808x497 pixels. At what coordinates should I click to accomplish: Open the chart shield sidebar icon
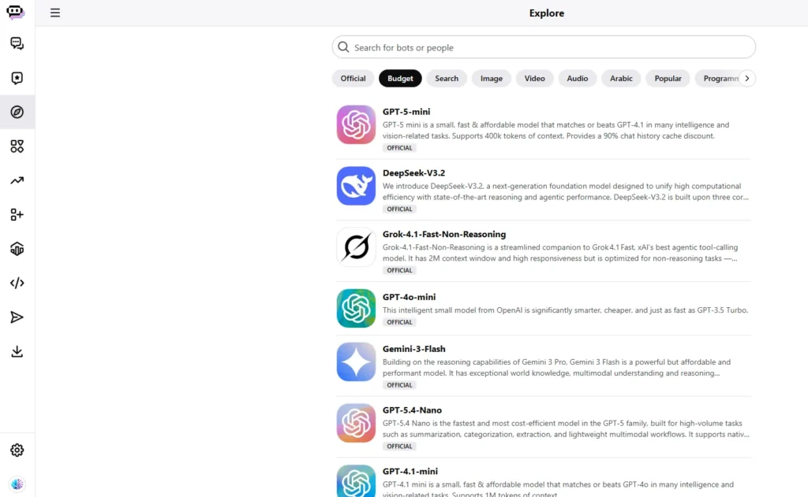click(17, 249)
